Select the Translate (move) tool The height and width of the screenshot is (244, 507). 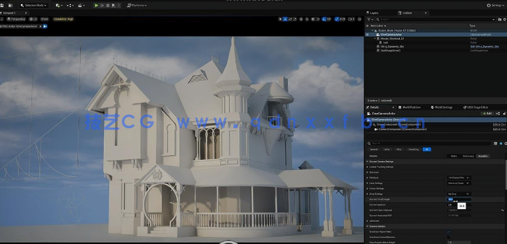[285, 19]
